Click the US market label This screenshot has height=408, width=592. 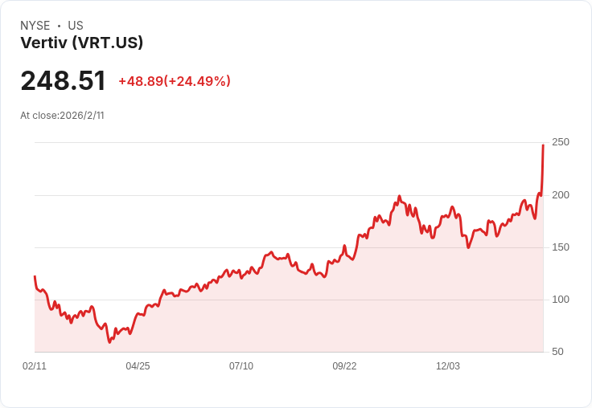tap(76, 26)
